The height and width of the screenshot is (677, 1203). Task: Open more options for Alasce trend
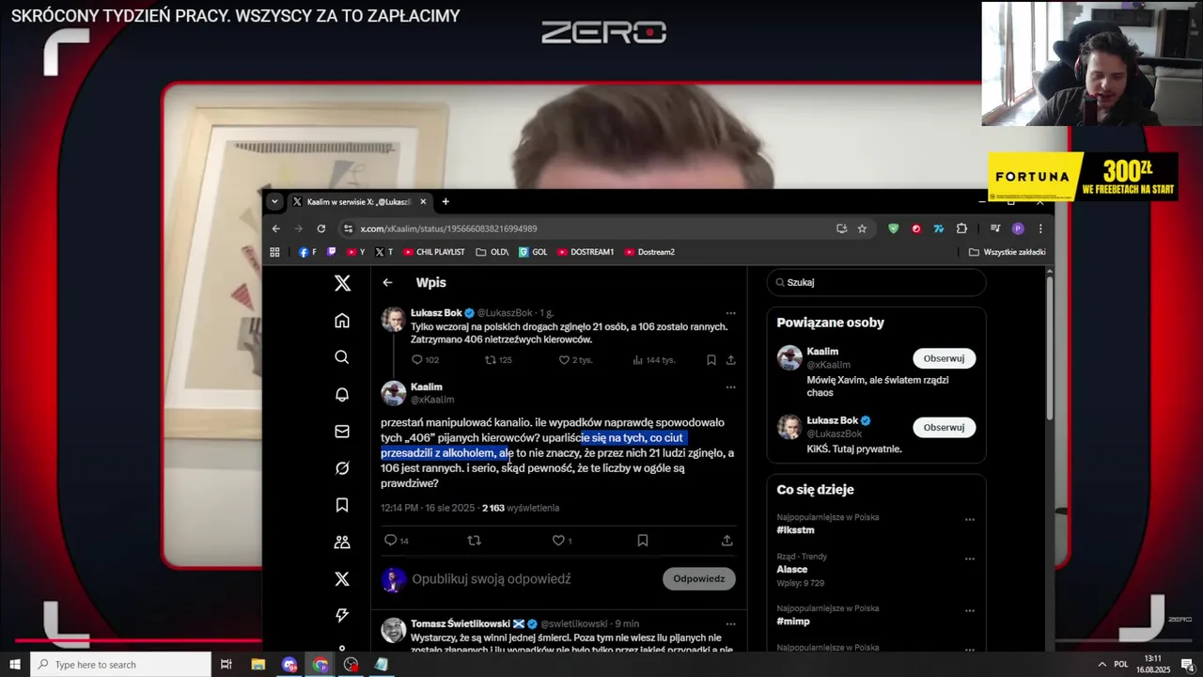969,559
